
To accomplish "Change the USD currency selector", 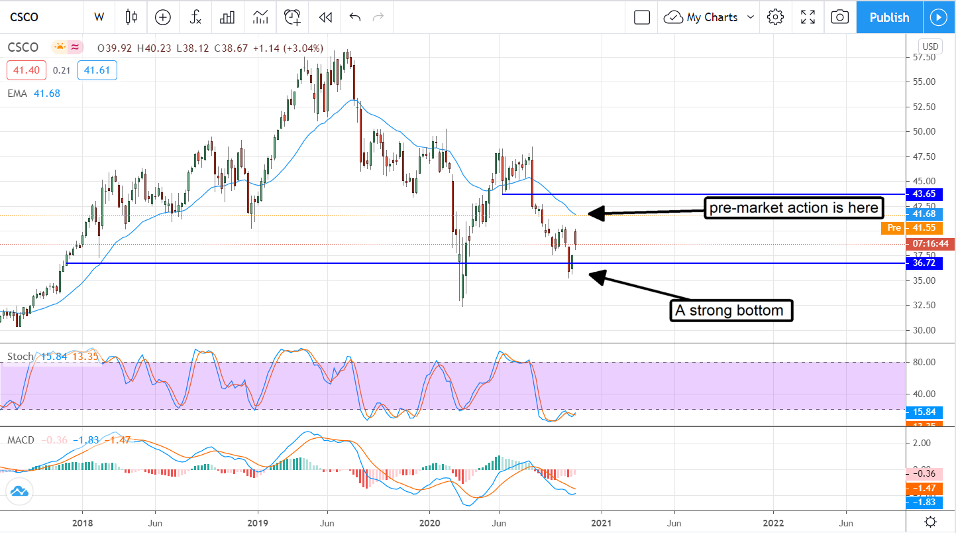I will pos(930,46).
